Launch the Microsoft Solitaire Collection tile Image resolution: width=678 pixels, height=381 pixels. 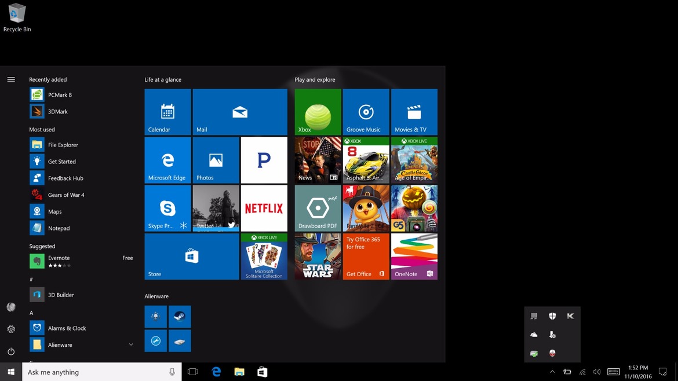click(x=264, y=257)
